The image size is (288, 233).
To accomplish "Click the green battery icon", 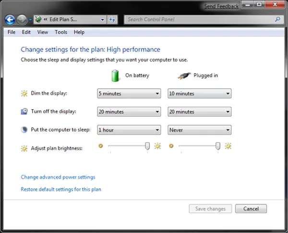I will pyautogui.click(x=115, y=76).
